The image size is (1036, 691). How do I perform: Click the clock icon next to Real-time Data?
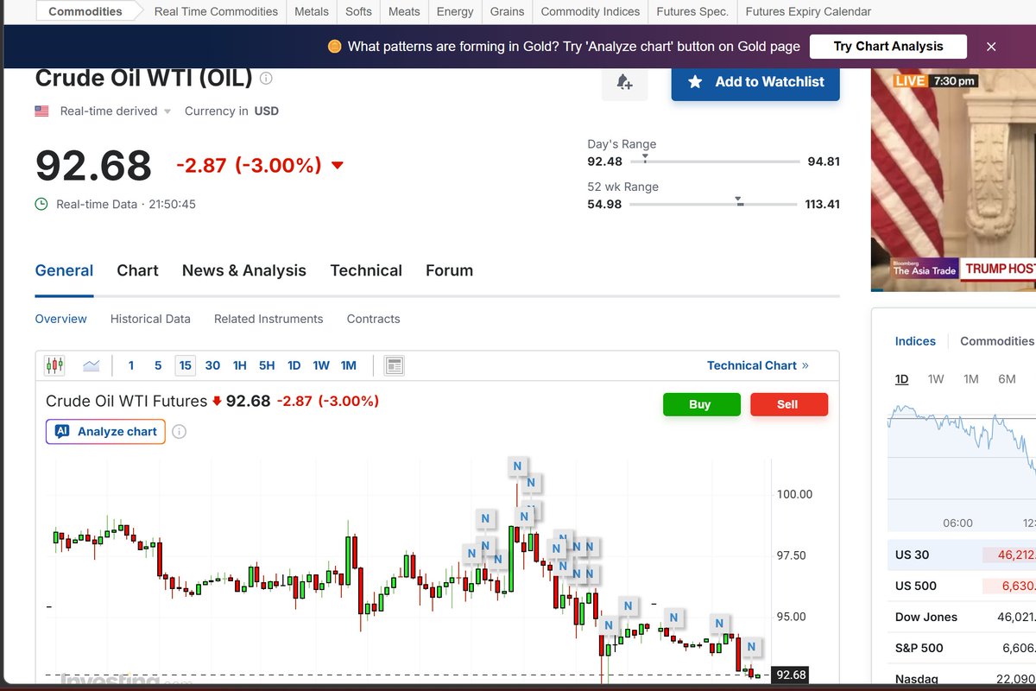(x=41, y=205)
